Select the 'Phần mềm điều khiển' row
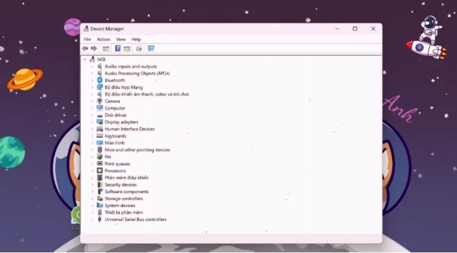457x253 pixels. coord(127,178)
